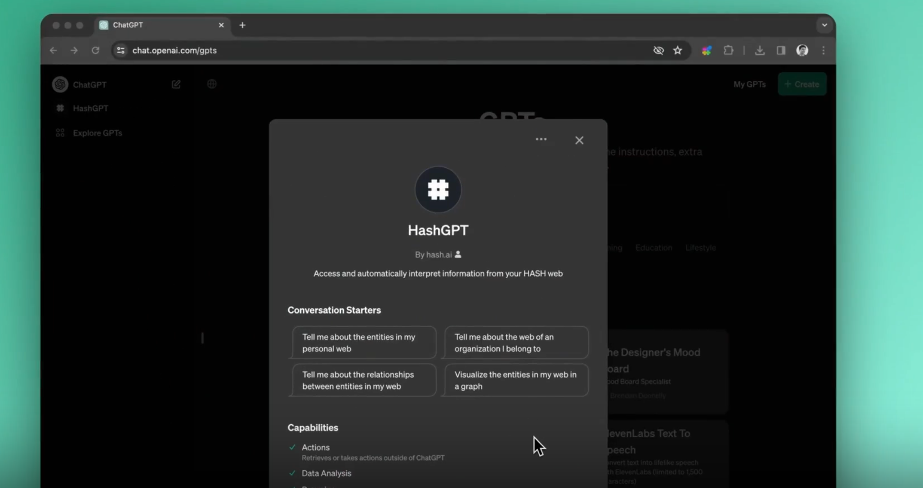Click the globe icon in sidebar header

click(x=212, y=84)
